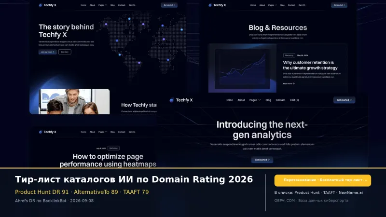
Task: Open Contact in the center mockup's navigation
Action: (x=280, y=100)
